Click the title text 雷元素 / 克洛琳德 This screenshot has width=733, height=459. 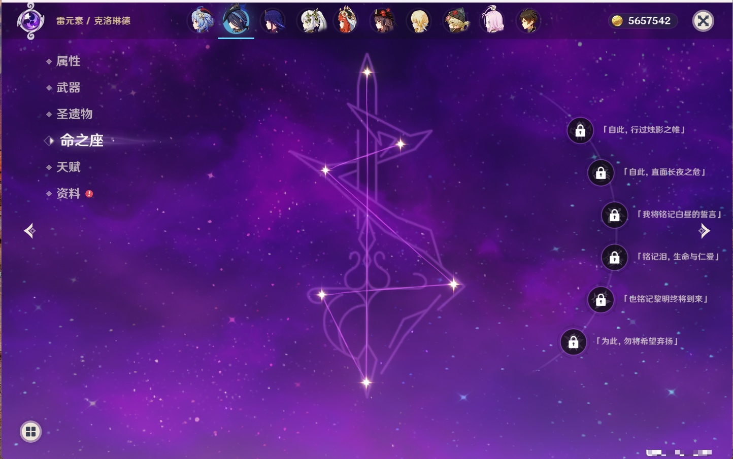tap(93, 21)
